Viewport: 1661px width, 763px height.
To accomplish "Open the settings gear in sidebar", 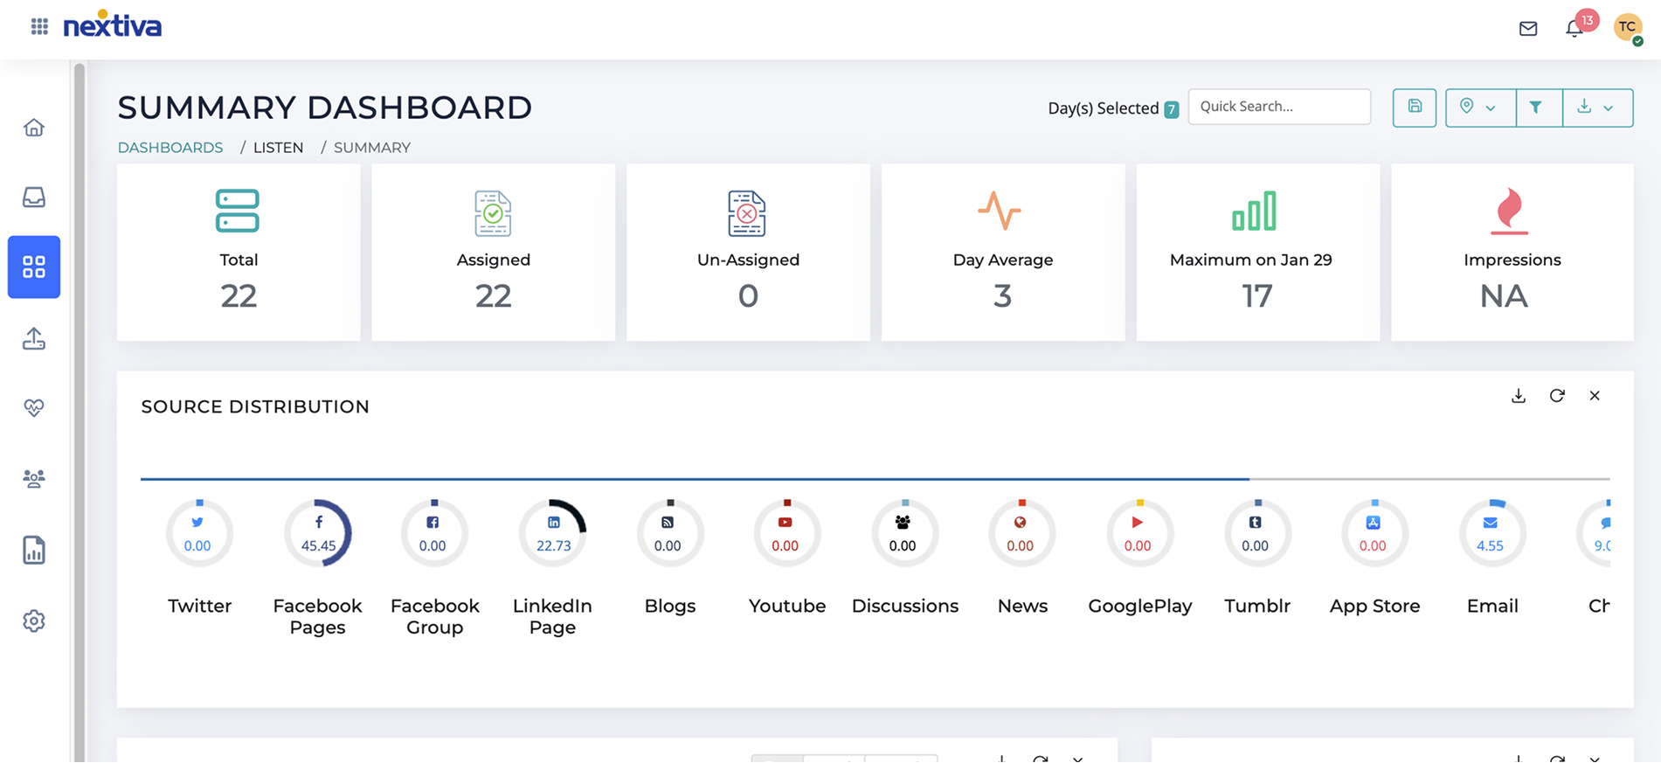I will (x=34, y=621).
